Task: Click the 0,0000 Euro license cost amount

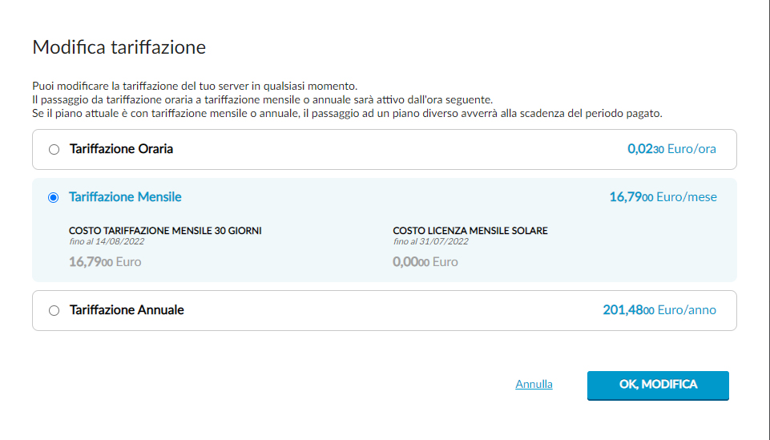Action: click(x=425, y=262)
